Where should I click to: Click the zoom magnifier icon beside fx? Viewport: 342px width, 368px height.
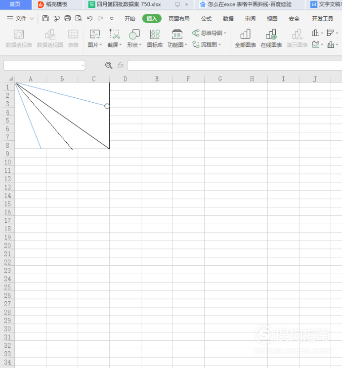(109, 65)
